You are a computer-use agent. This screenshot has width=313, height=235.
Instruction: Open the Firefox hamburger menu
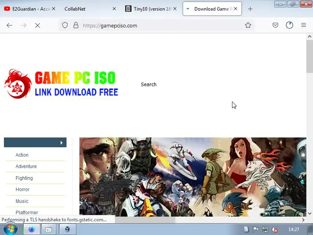point(304,25)
